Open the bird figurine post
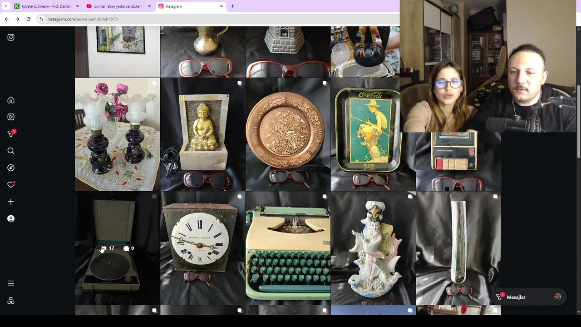This screenshot has width=581, height=327. click(365, 52)
